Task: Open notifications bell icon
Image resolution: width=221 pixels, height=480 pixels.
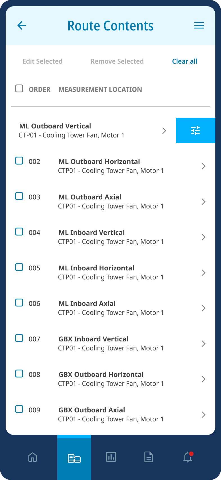Action: (188, 457)
